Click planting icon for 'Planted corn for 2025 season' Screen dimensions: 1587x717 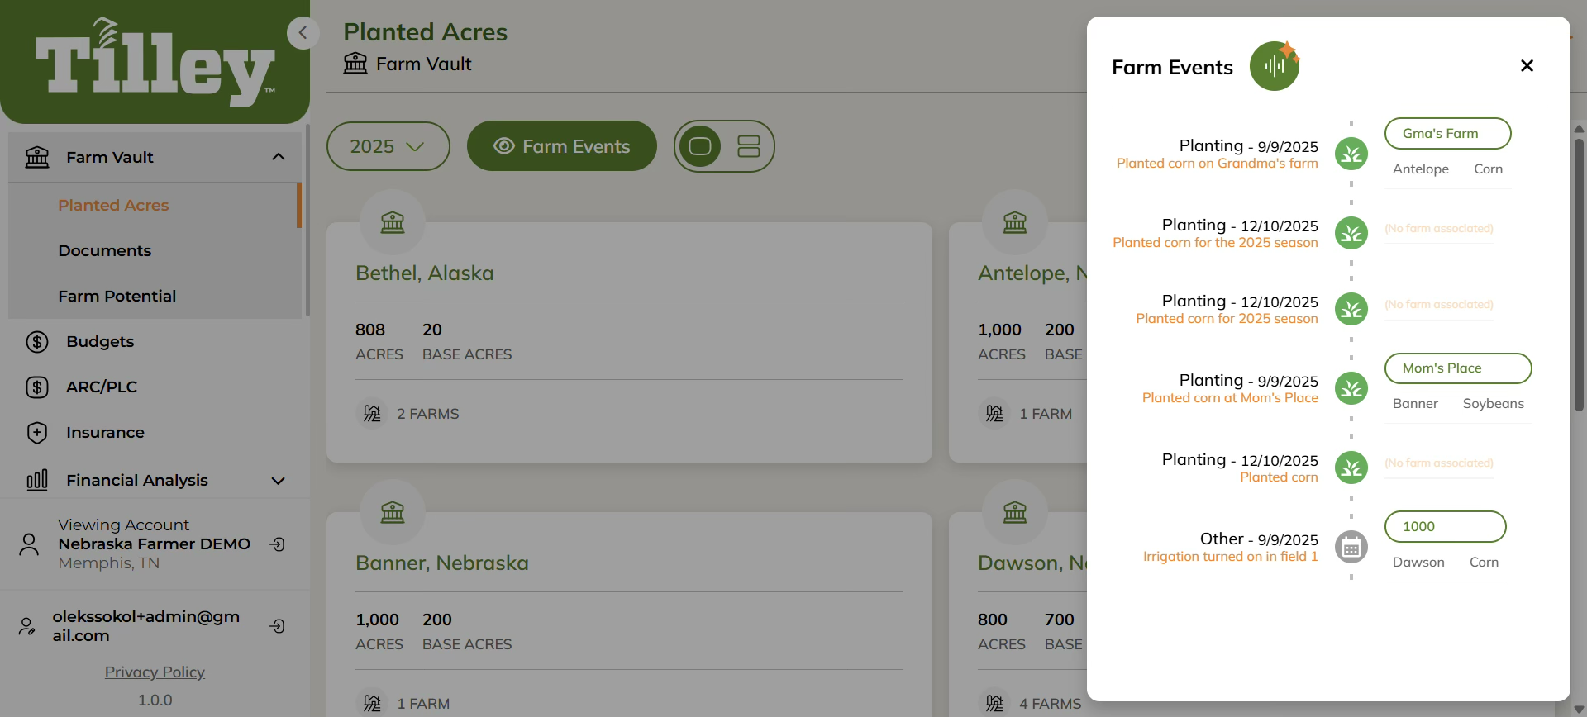pyautogui.click(x=1351, y=309)
